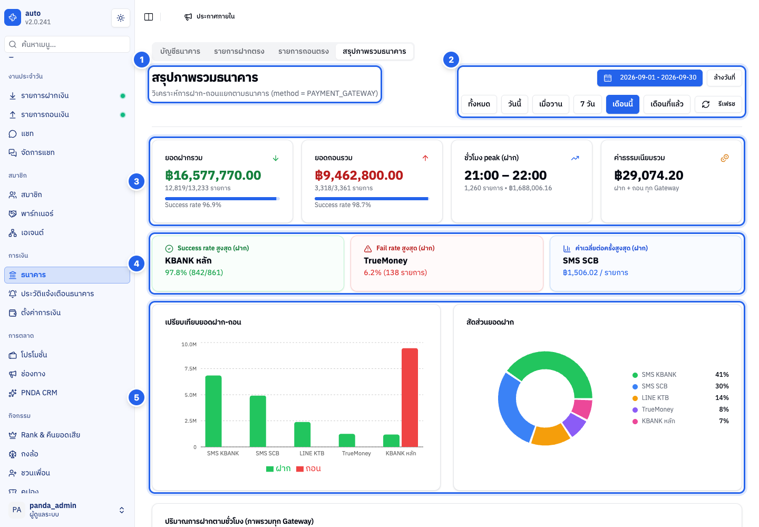
Task: Click the Rank crown icon
Action: coord(13,435)
